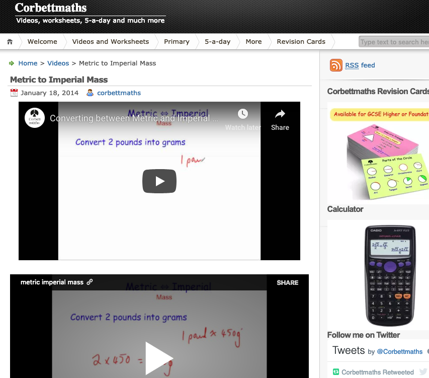Open the More navigation menu
Image resolution: width=429 pixels, height=378 pixels.
253,42
